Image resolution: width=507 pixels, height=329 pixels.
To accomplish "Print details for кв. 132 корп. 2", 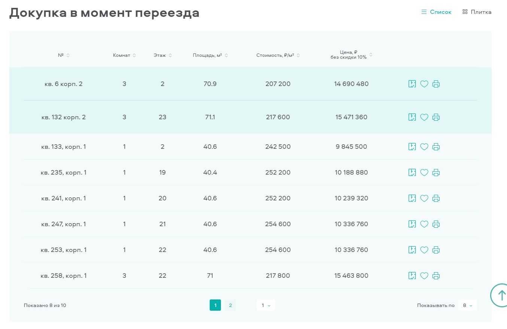I will (436, 117).
